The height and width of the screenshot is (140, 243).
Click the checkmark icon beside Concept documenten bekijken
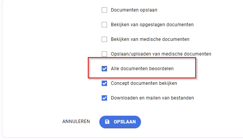click(x=104, y=83)
